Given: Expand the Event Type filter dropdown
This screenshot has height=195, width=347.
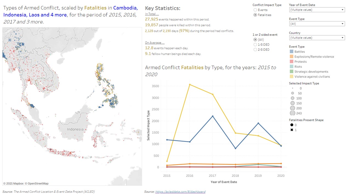Looking at the screenshot, I should pos(317,24).
